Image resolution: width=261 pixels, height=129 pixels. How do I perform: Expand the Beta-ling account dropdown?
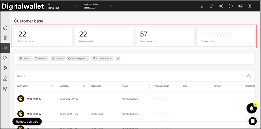coord(76,6)
